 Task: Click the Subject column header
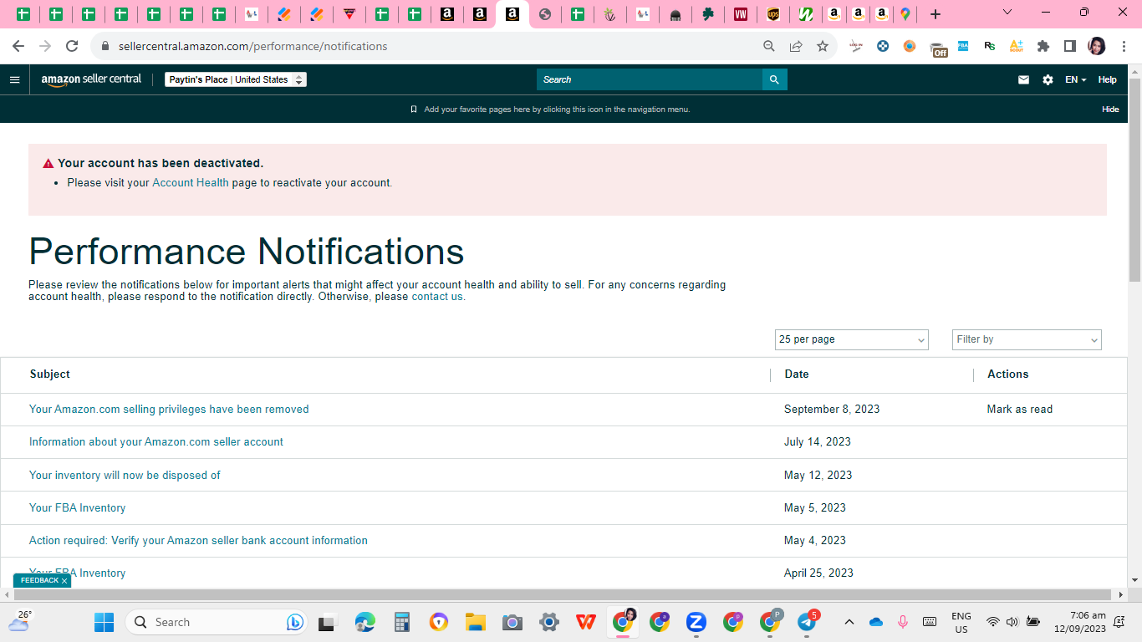[50, 374]
